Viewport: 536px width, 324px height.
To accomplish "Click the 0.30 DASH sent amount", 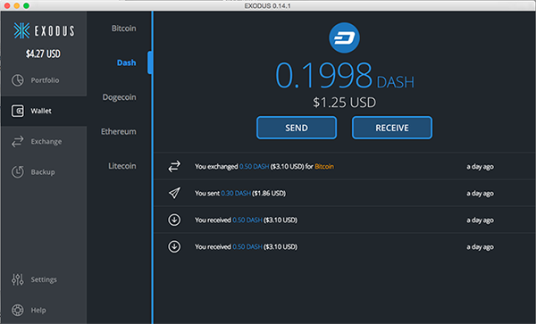I will click(x=236, y=193).
